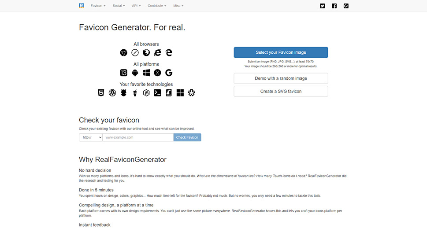427x228 pixels.
Task: Click the iOS 13 platform icon
Action: pos(124,73)
